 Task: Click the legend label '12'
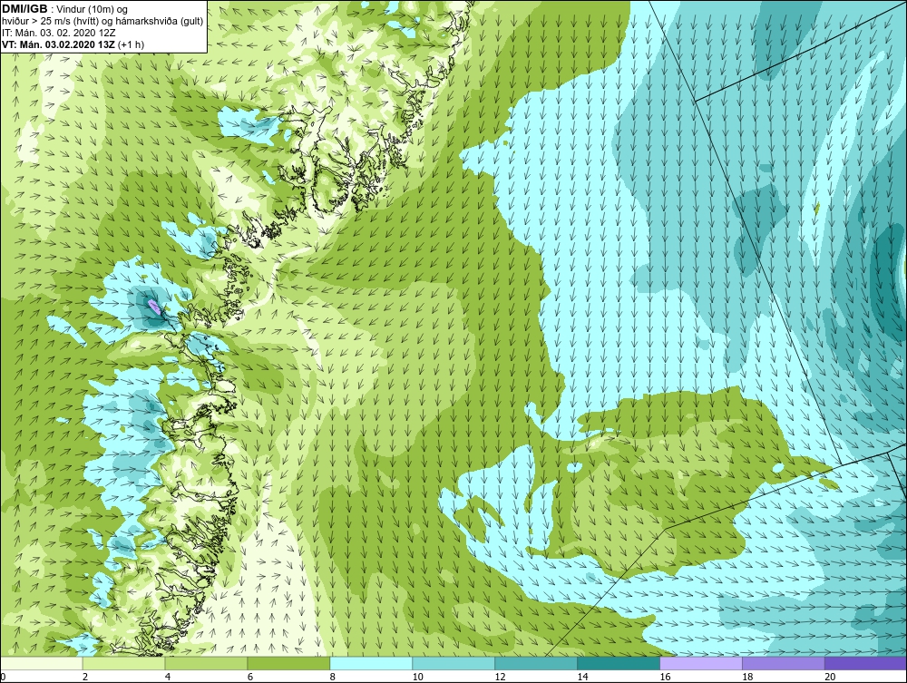501,677
